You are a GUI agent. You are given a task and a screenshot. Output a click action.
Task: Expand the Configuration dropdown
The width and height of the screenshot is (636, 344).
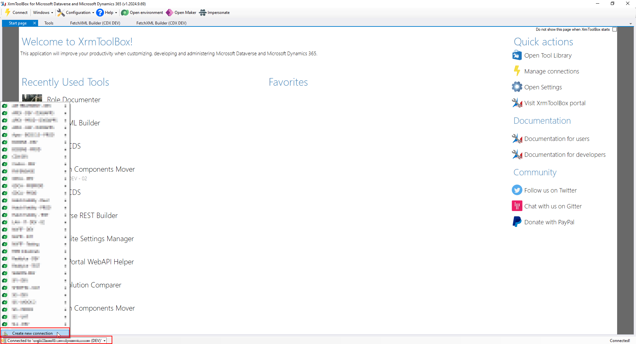pos(76,13)
